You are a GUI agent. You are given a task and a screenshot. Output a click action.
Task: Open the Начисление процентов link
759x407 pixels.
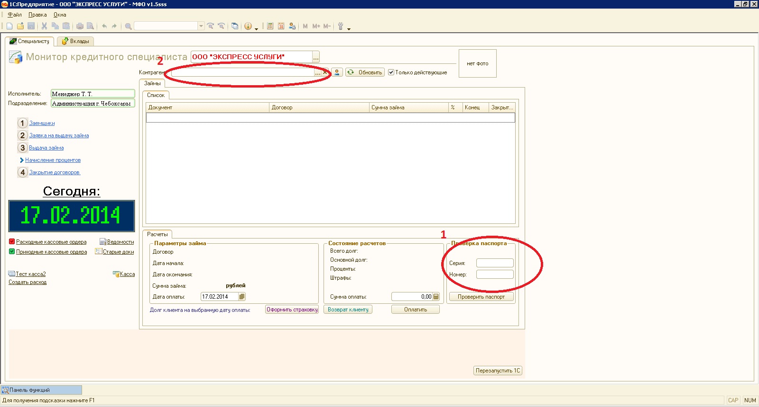point(53,160)
